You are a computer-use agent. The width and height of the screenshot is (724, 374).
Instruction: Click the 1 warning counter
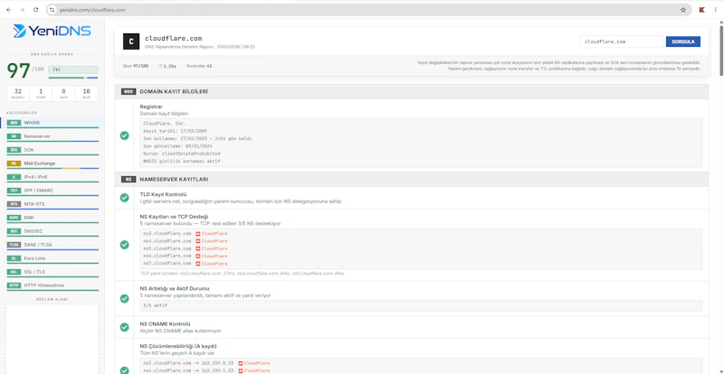pyautogui.click(x=41, y=93)
